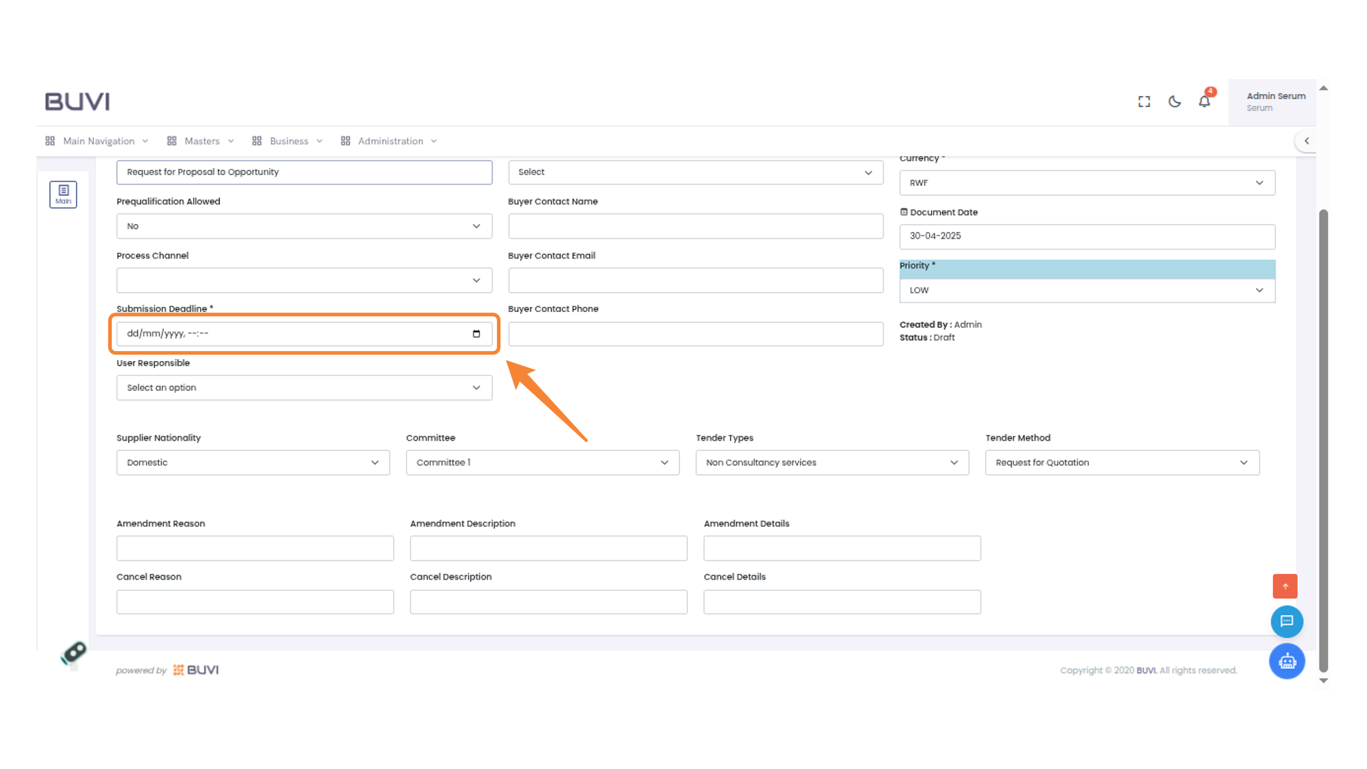Open the Submission Deadline calendar picker icon

pyautogui.click(x=476, y=333)
